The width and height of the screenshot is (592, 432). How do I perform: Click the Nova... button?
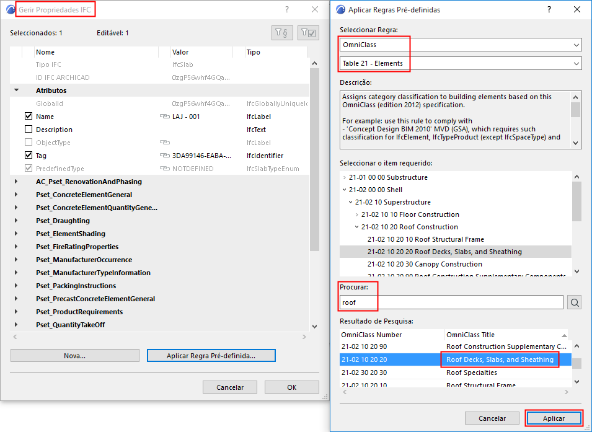point(75,355)
